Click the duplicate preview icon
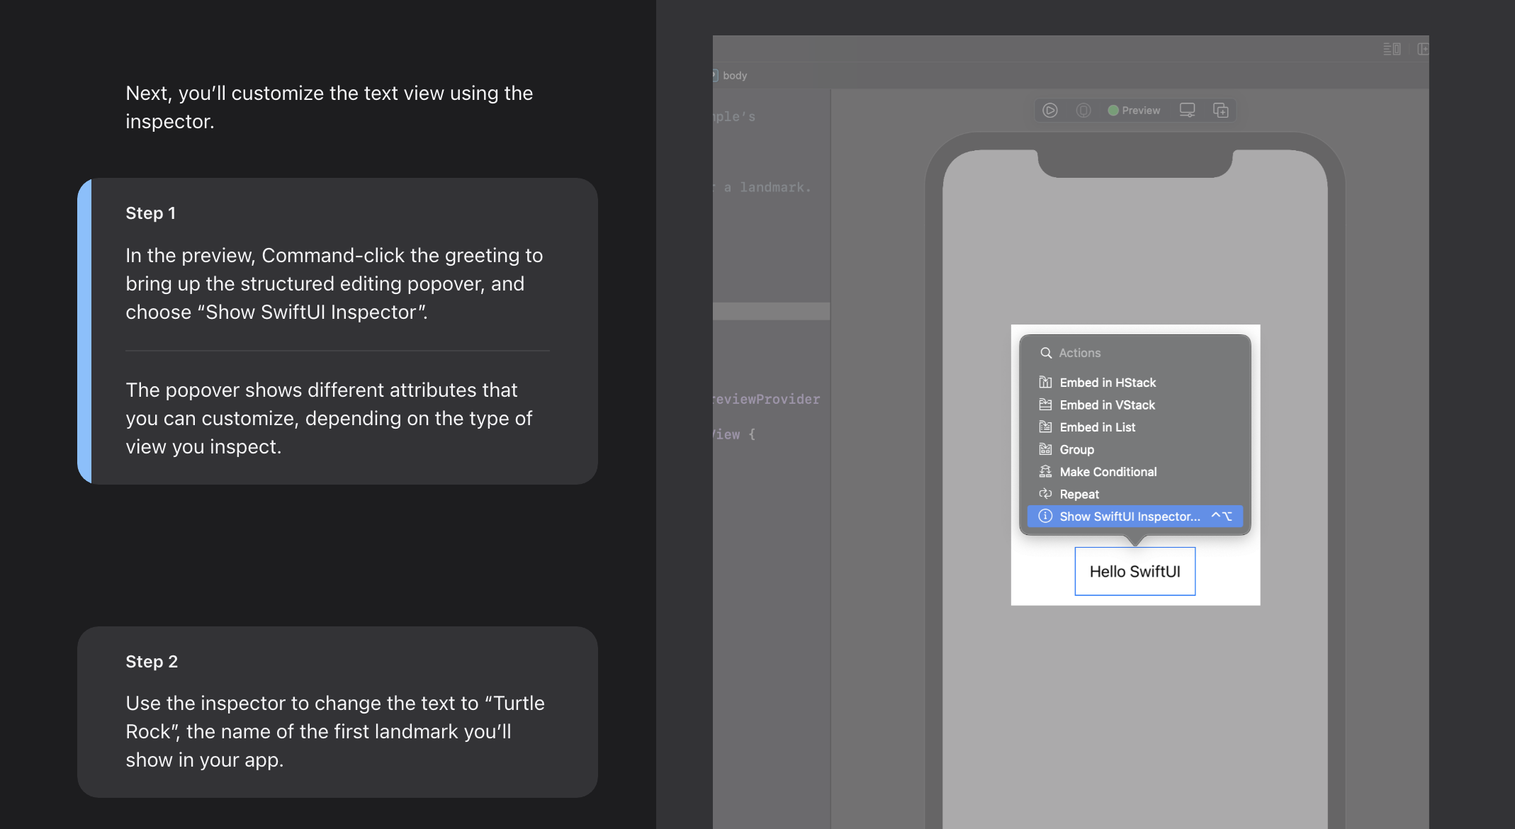This screenshot has height=829, width=1515. point(1220,111)
